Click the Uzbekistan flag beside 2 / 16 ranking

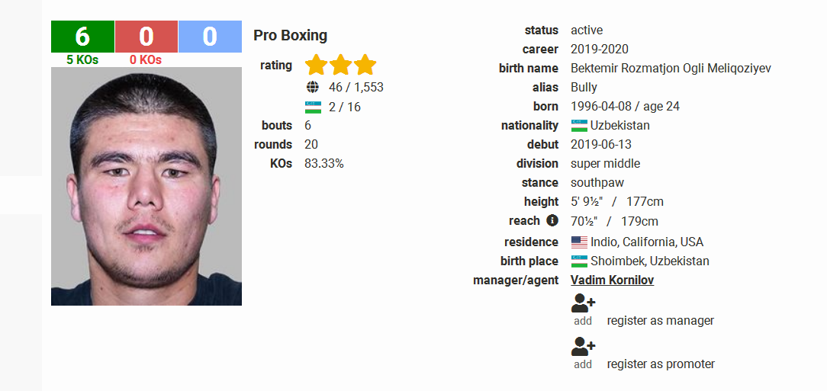click(x=313, y=107)
